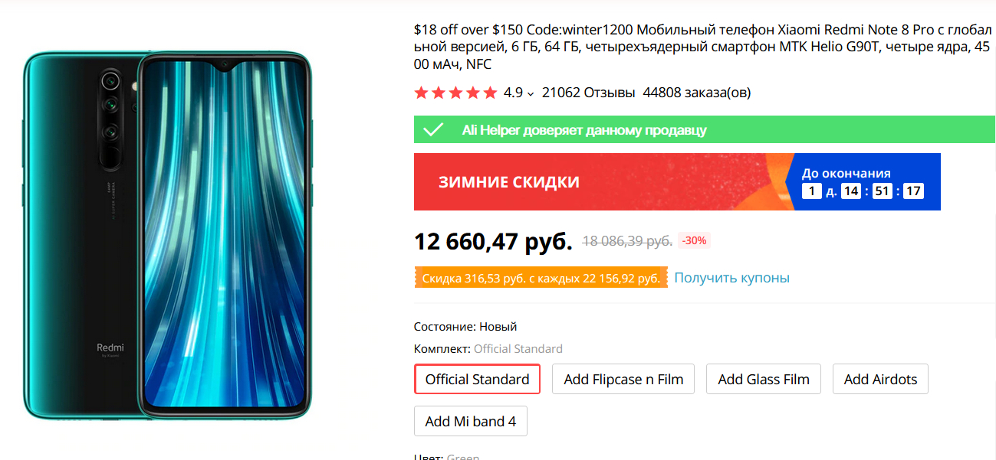Viewport: 996px width, 460px height.
Task: Choose the Add Glass Film option
Action: [764, 379]
